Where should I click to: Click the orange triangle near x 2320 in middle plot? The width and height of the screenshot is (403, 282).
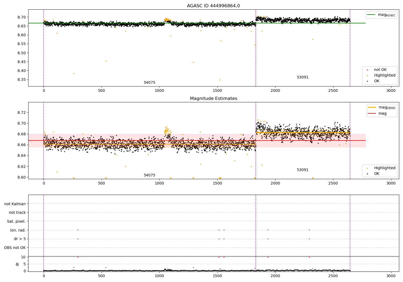tap(313, 178)
